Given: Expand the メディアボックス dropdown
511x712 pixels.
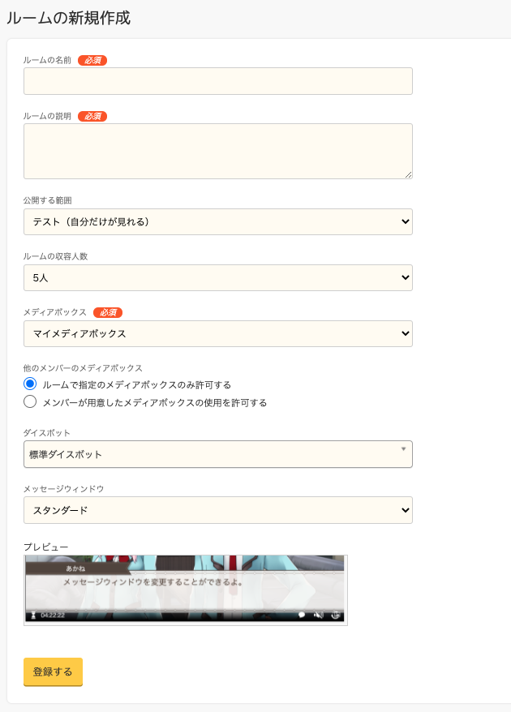Looking at the screenshot, I should click(217, 333).
